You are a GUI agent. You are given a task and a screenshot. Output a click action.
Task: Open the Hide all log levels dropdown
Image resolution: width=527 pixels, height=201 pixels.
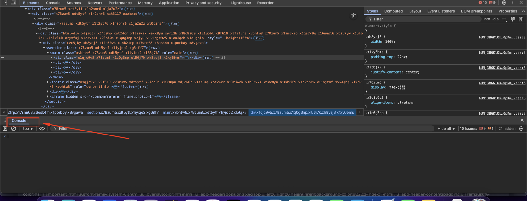446,129
